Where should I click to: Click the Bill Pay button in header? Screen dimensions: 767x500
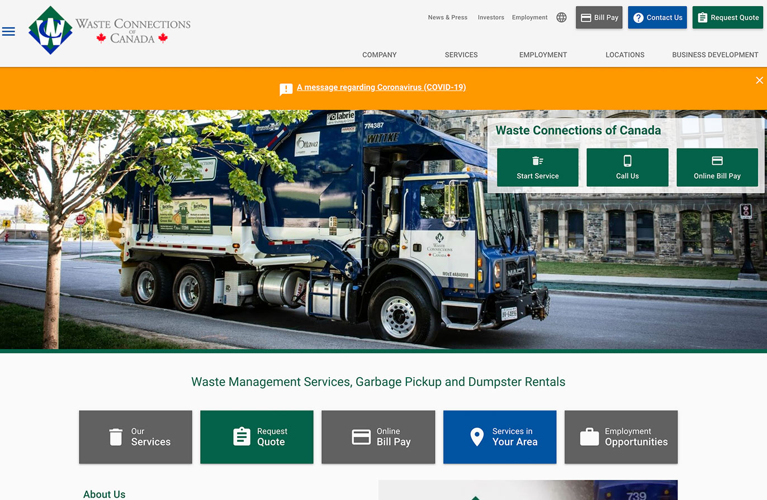(x=599, y=17)
